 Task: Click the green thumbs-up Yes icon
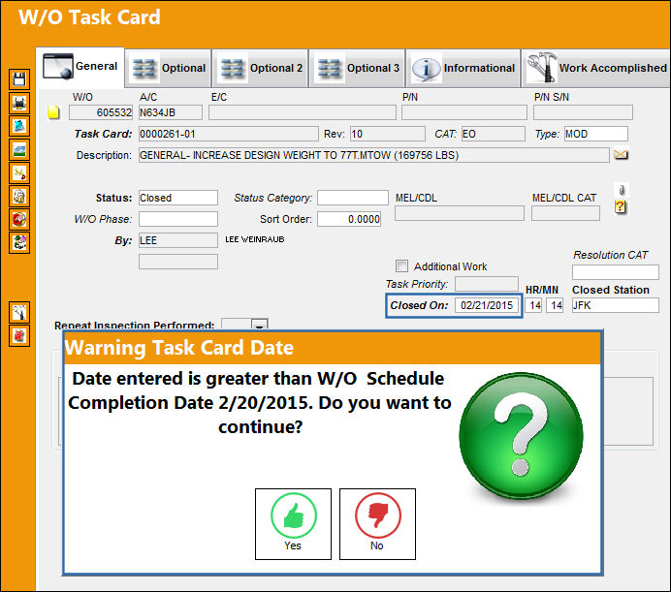click(294, 515)
